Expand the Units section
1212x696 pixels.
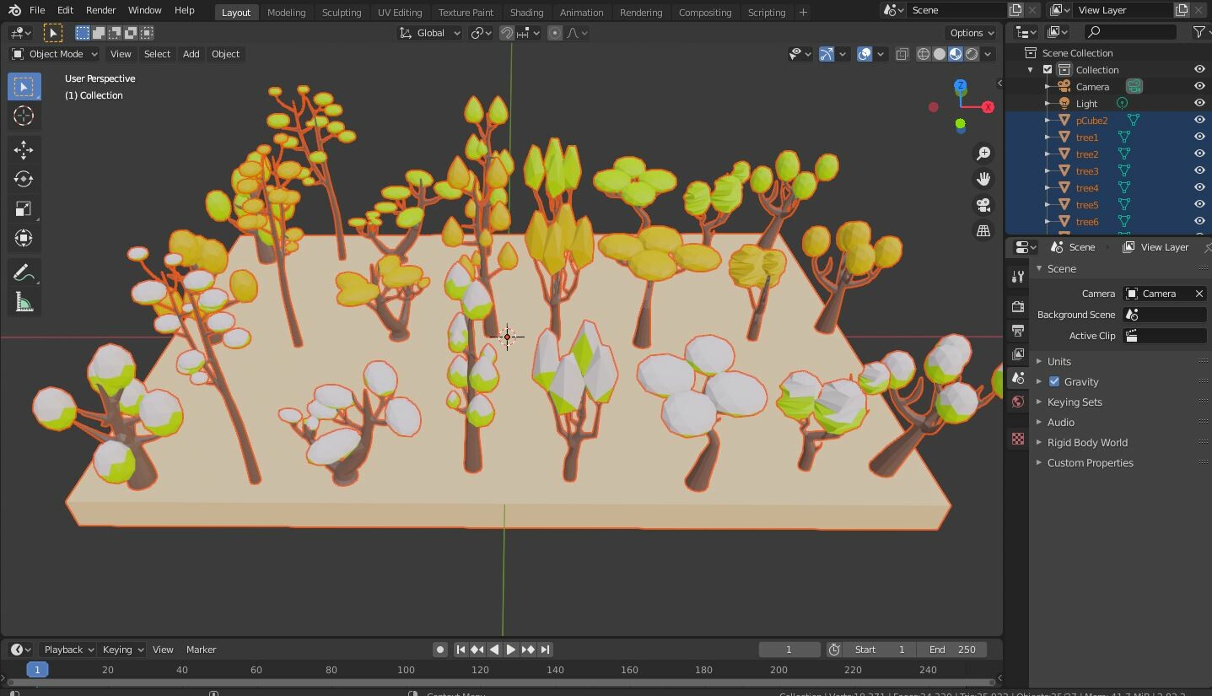(x=1058, y=361)
